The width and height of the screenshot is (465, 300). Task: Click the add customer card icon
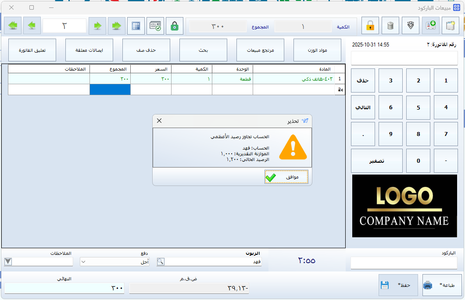pyautogui.click(x=430, y=26)
